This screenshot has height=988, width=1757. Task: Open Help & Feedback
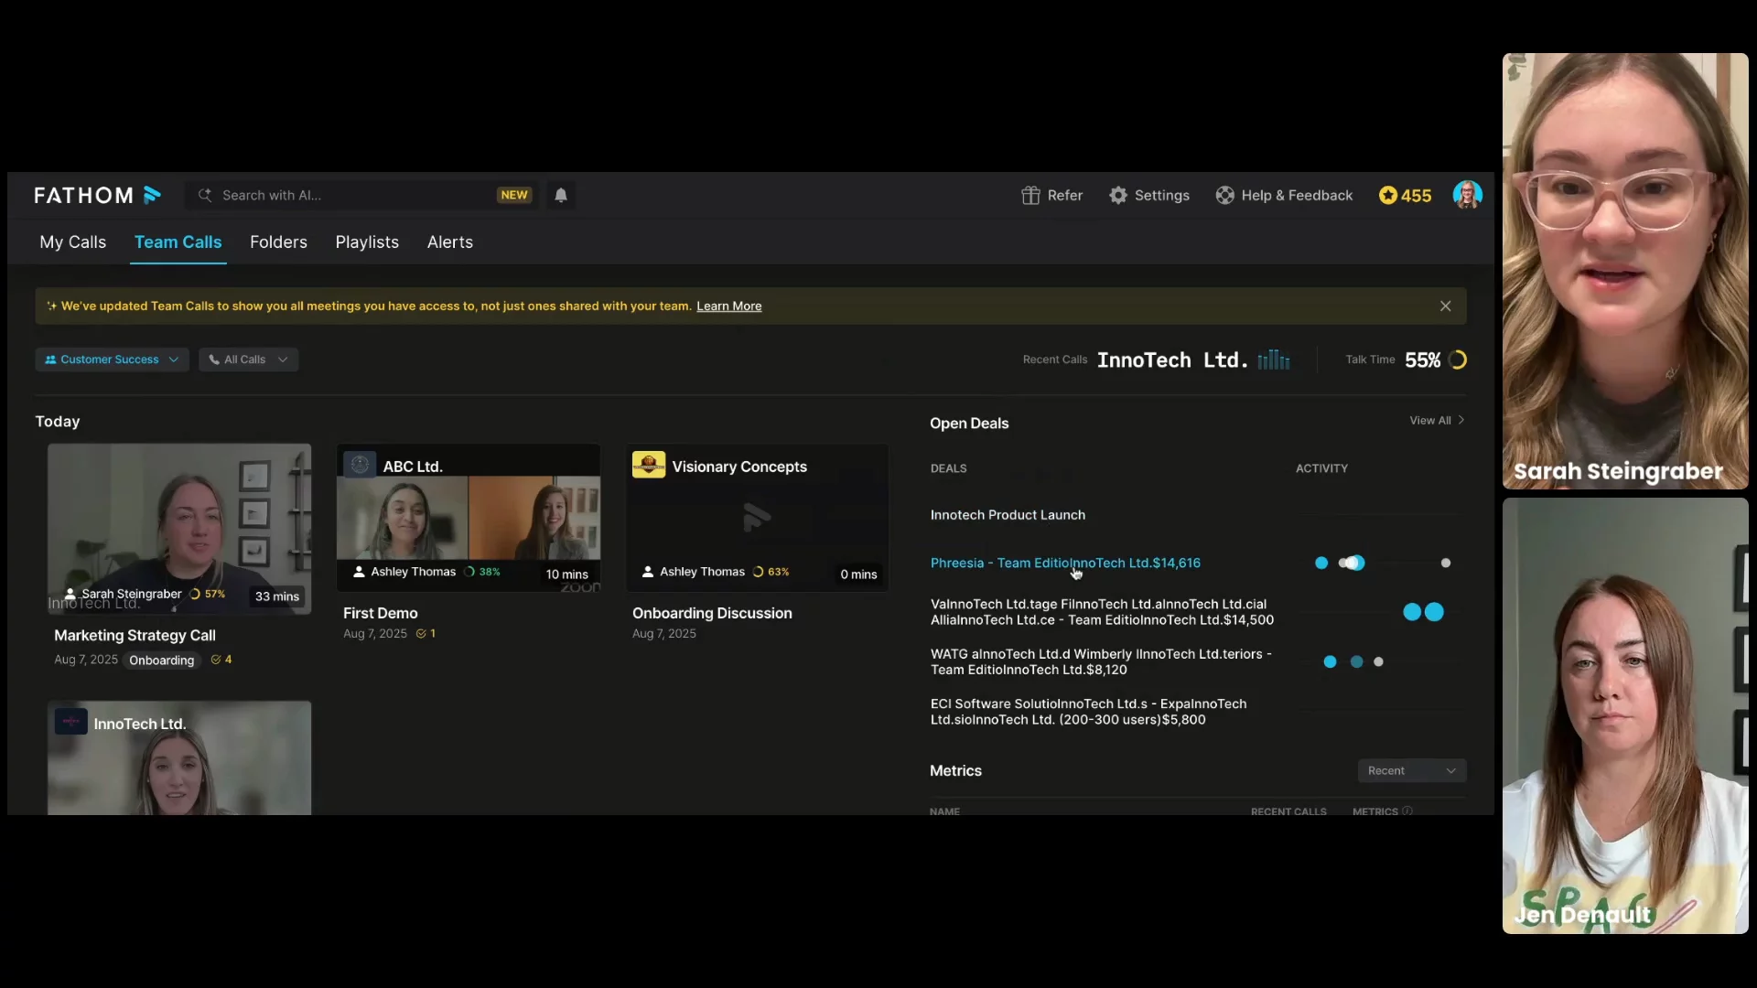tap(1284, 195)
